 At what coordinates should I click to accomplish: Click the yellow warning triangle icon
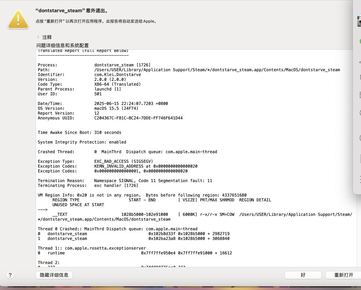tap(18, 20)
